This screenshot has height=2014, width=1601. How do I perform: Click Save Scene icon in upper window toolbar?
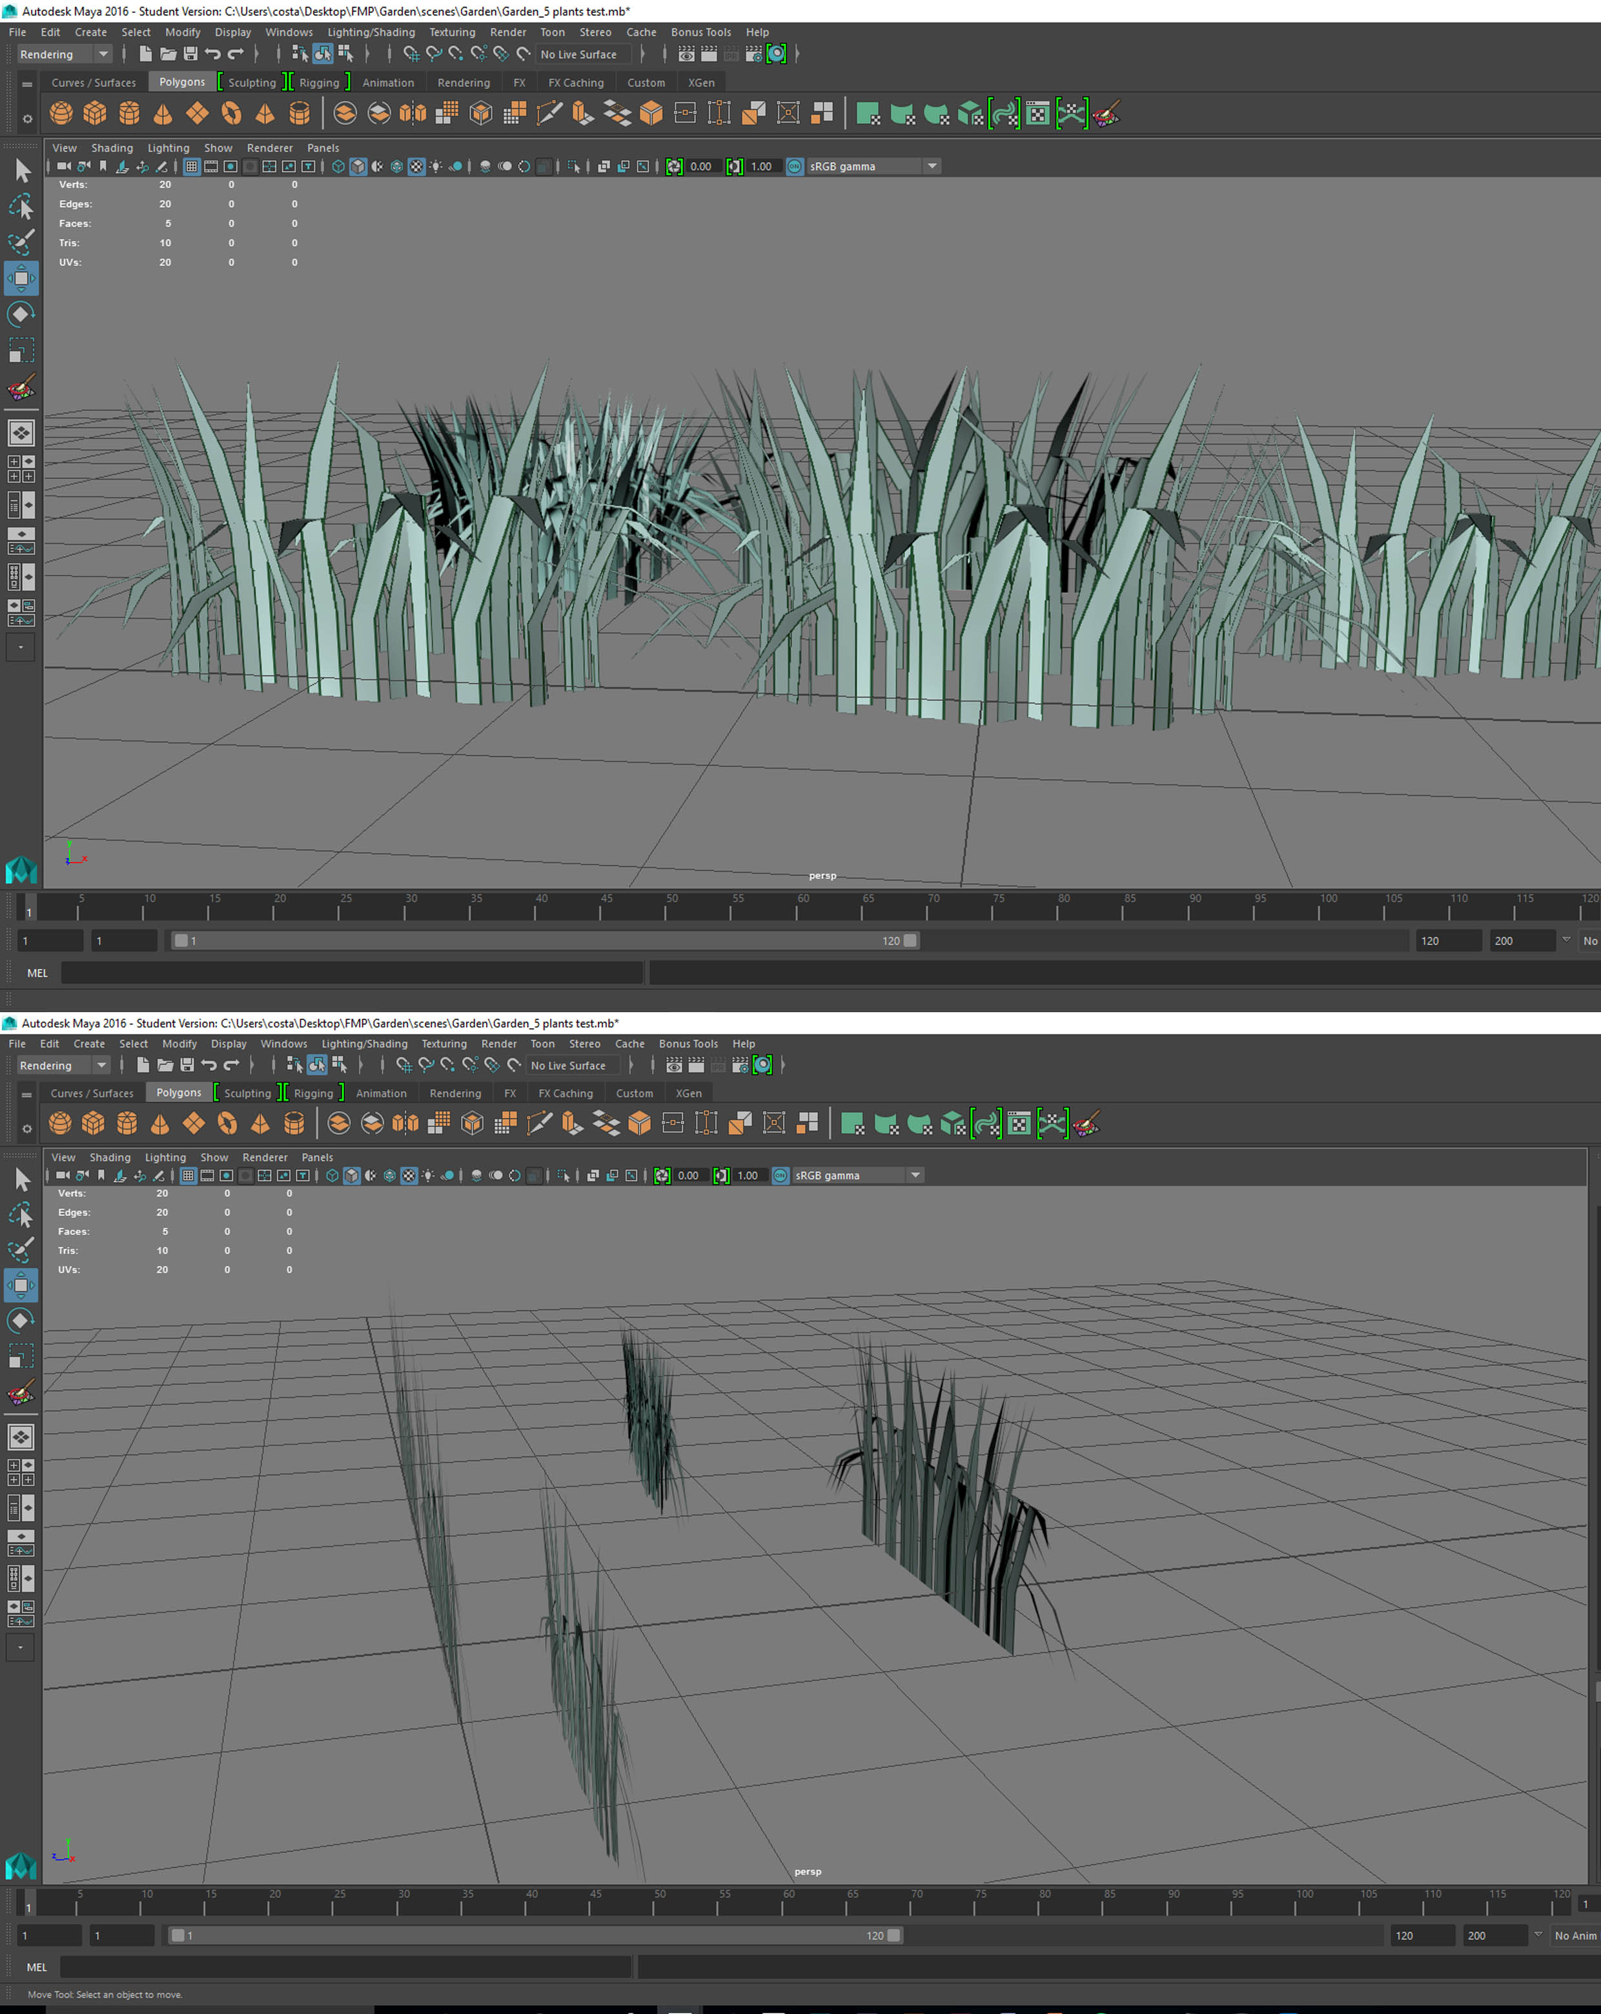[190, 54]
